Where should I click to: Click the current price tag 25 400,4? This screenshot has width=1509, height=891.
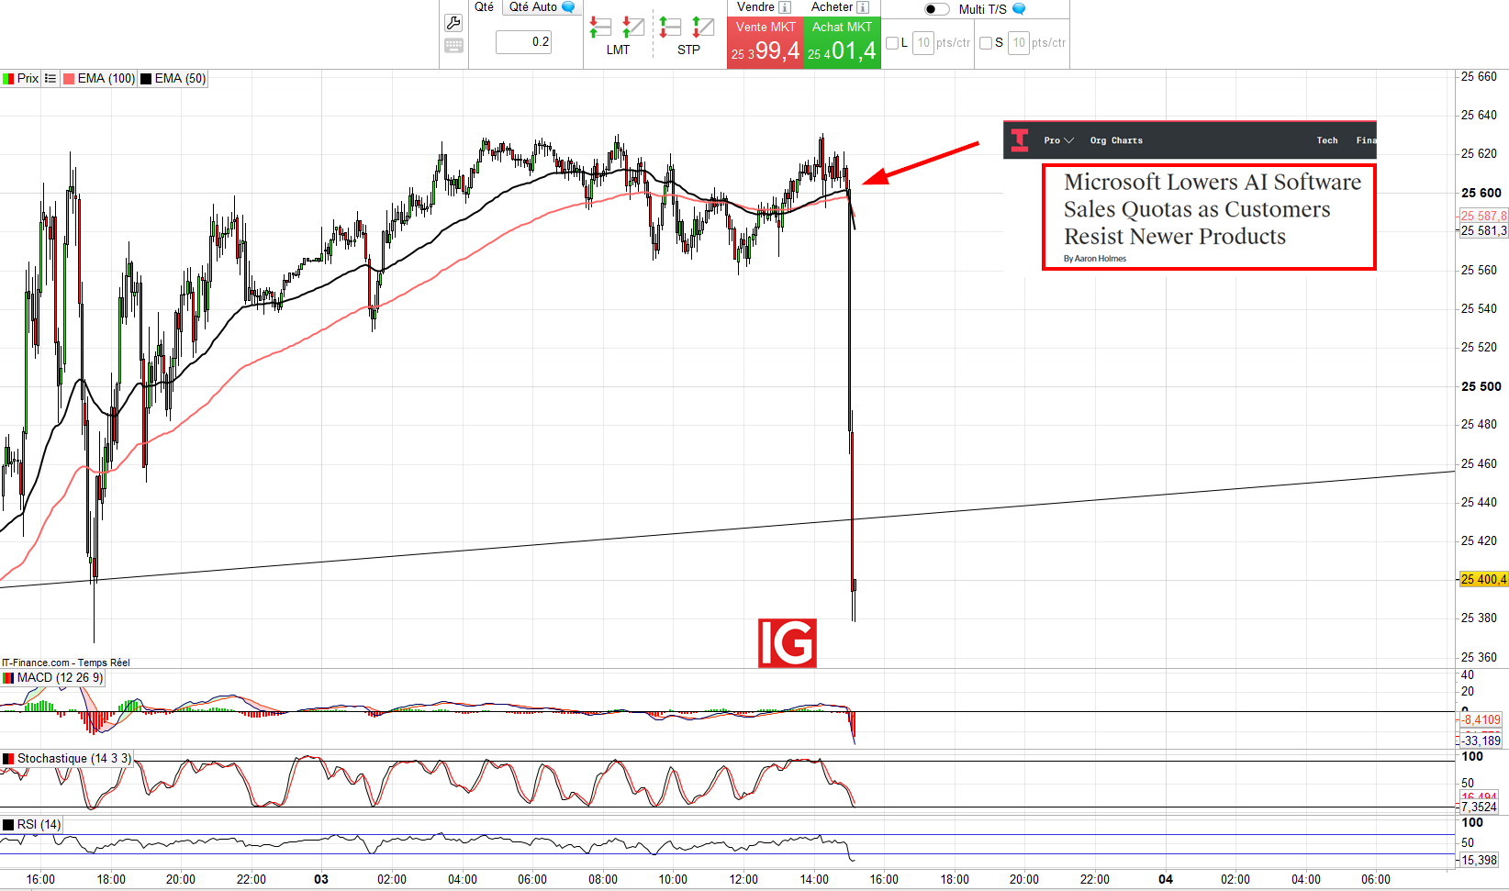[x=1483, y=580]
